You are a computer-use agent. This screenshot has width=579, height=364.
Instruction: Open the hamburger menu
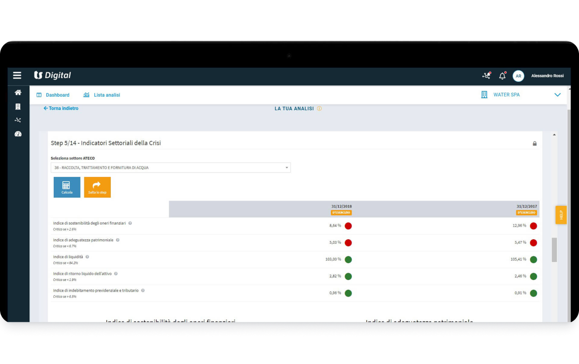click(x=17, y=76)
